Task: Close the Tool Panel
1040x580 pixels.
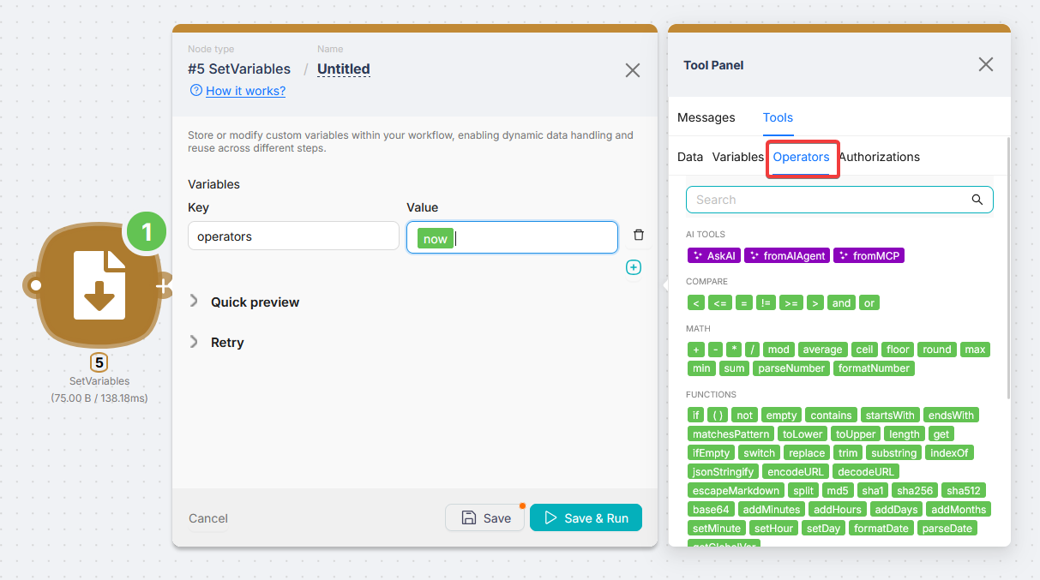Action: pyautogui.click(x=986, y=65)
